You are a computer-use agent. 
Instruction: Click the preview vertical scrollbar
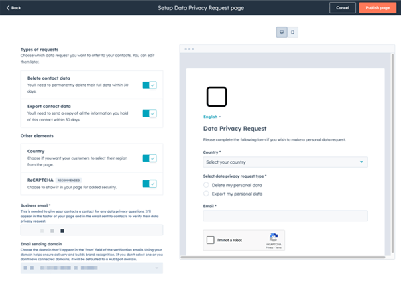393,153
